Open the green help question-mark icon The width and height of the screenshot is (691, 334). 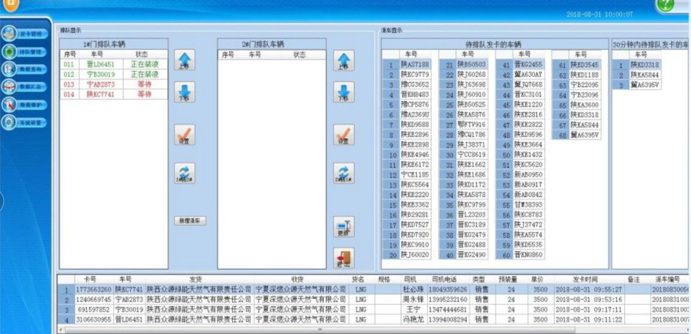[x=665, y=5]
